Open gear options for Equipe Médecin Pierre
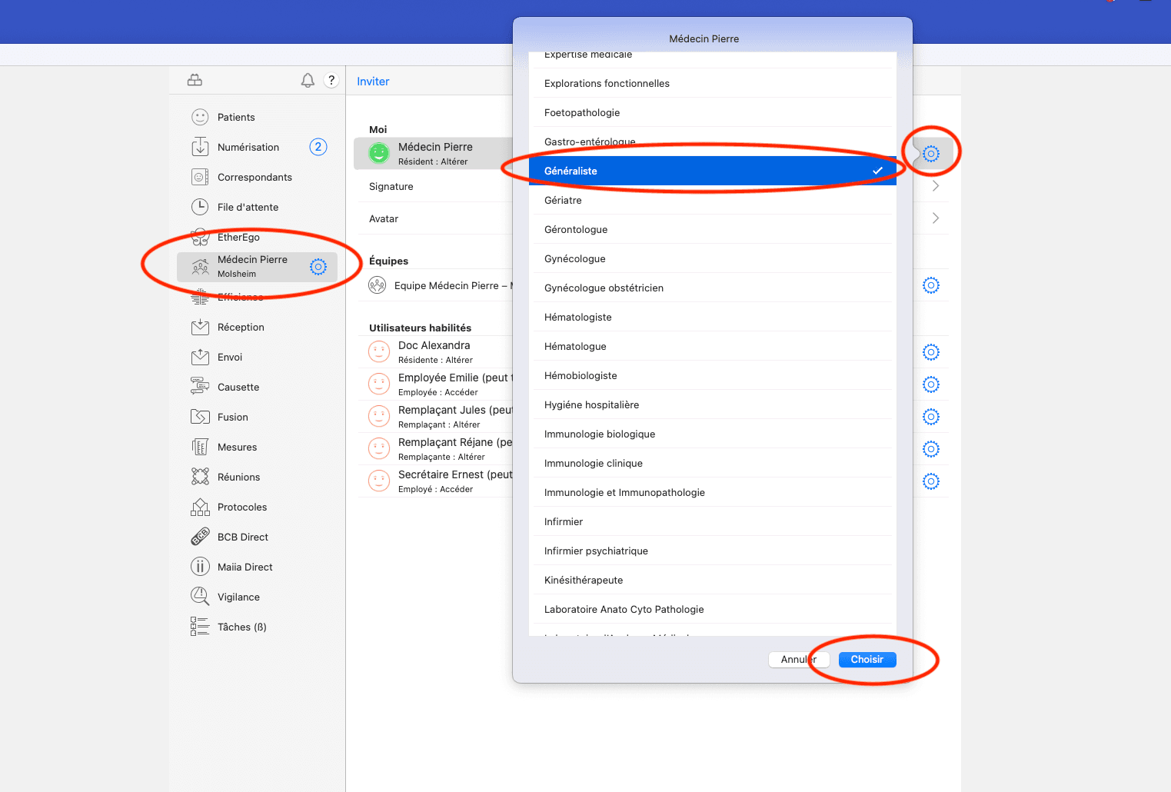 point(930,285)
